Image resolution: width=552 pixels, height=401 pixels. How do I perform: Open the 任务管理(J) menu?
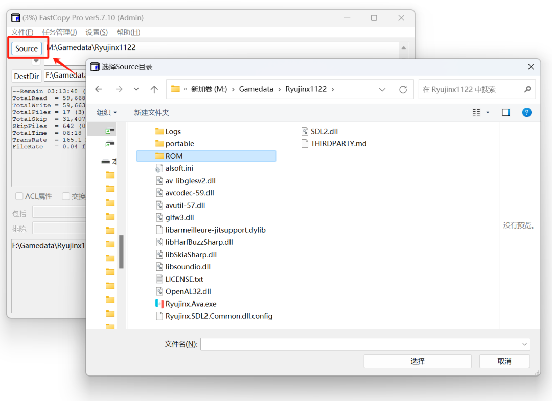tap(59, 32)
